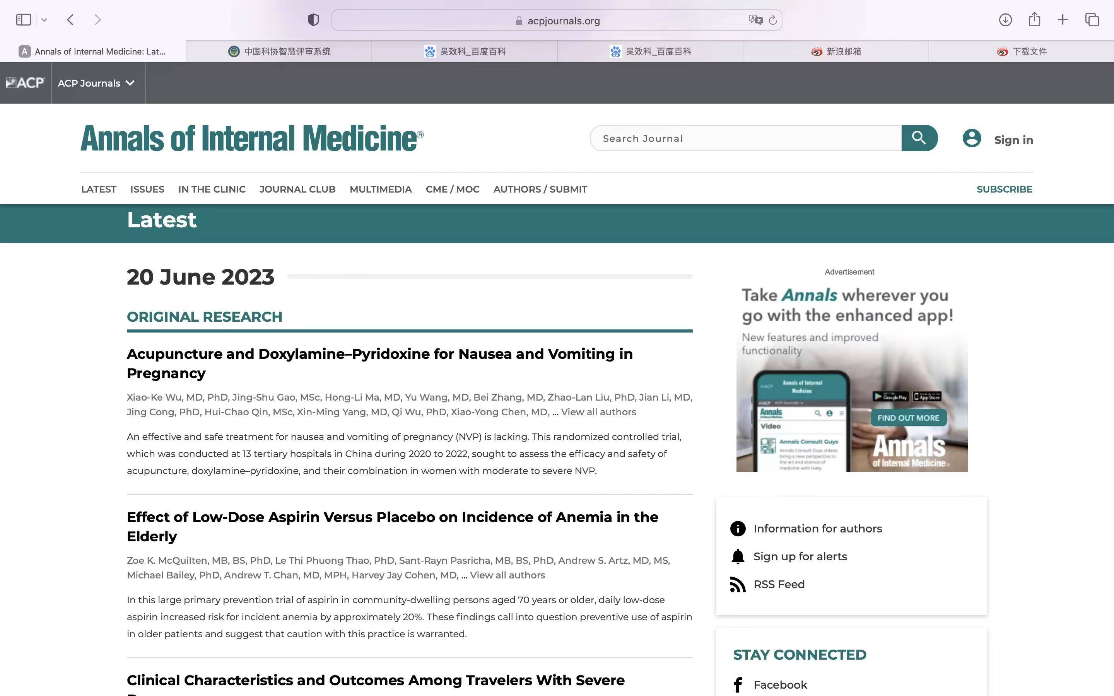The image size is (1114, 696).
Task: Click author Le Thi Phuong Thao, PhD
Action: [x=335, y=560]
